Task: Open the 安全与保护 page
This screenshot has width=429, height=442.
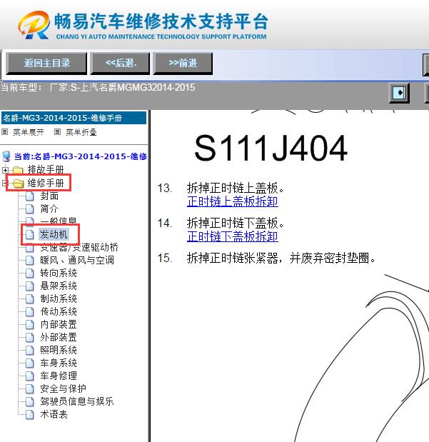Action: (x=63, y=388)
